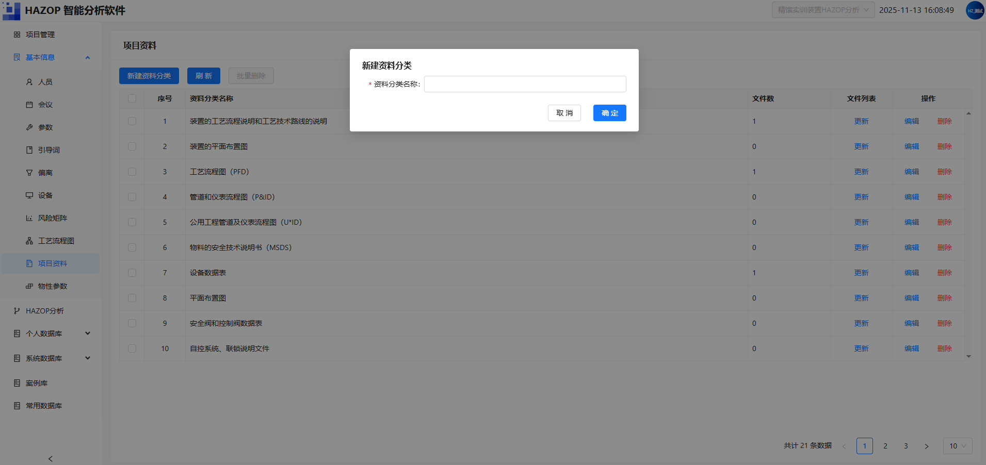The width and height of the screenshot is (986, 465).
Task: Go to page 3
Action: (906, 446)
